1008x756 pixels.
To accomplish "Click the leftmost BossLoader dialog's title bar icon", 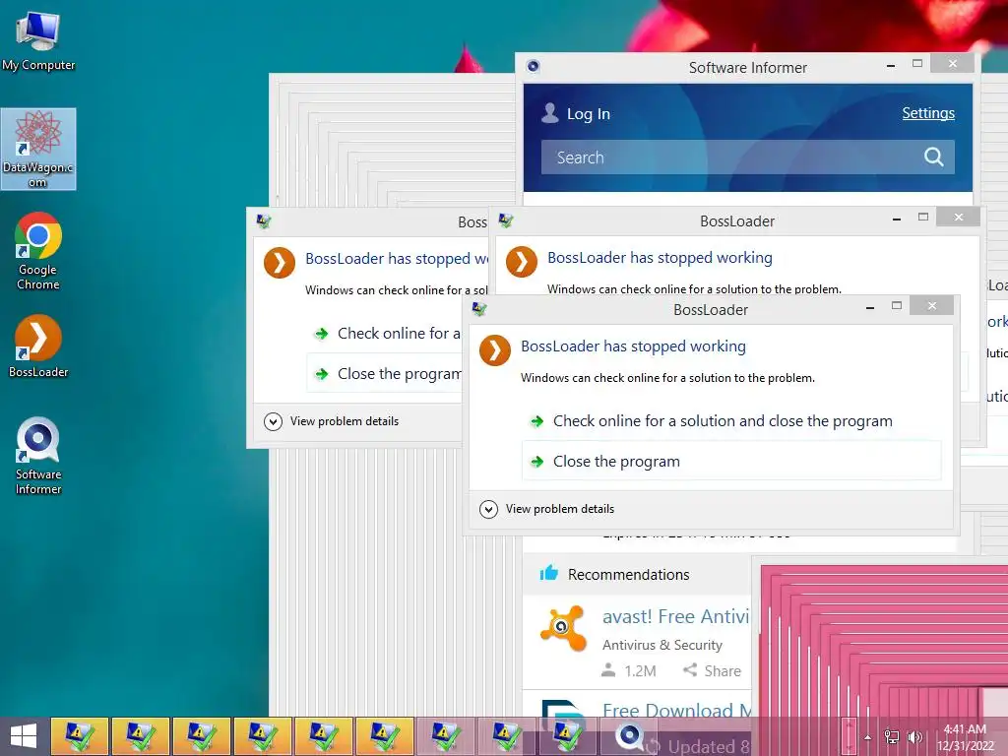I will (264, 221).
